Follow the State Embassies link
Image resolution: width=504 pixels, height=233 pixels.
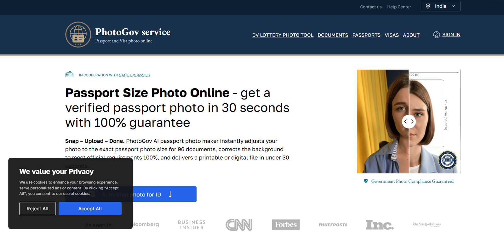point(134,75)
